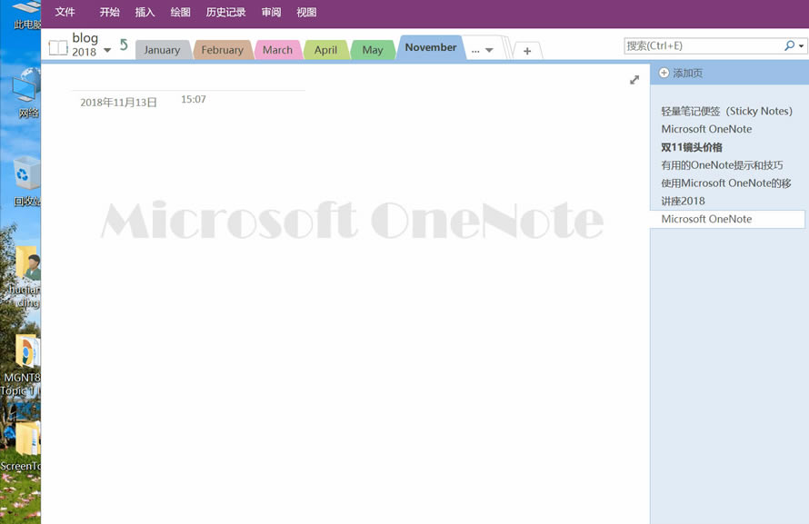Click the notebook icon beside blog 2018
The image size is (809, 524).
(x=58, y=48)
